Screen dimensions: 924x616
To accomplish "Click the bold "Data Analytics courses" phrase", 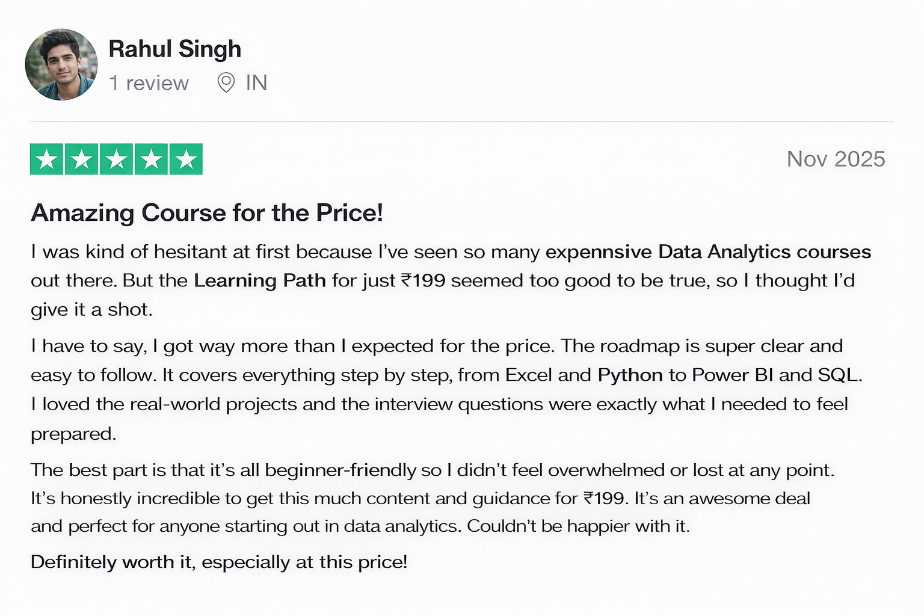I will coord(765,251).
